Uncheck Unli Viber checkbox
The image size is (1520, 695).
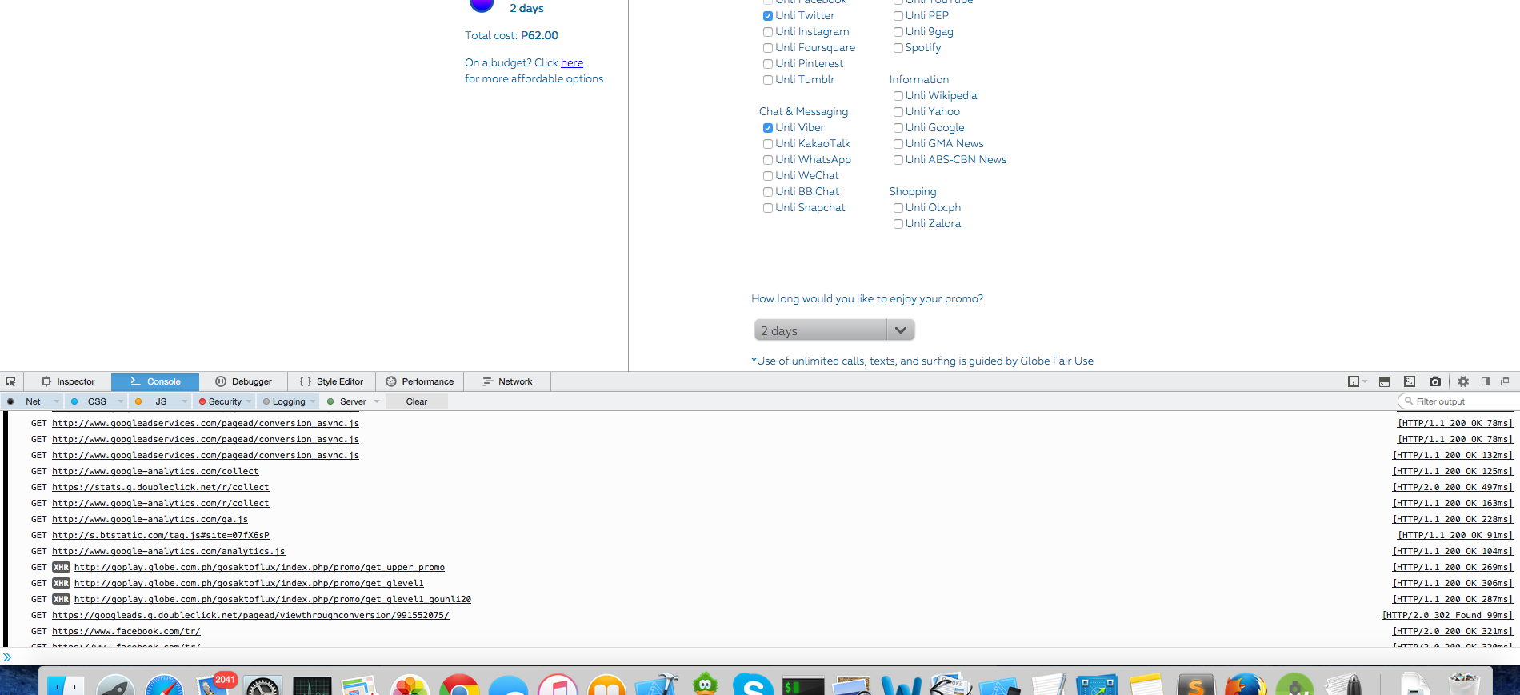tap(768, 128)
